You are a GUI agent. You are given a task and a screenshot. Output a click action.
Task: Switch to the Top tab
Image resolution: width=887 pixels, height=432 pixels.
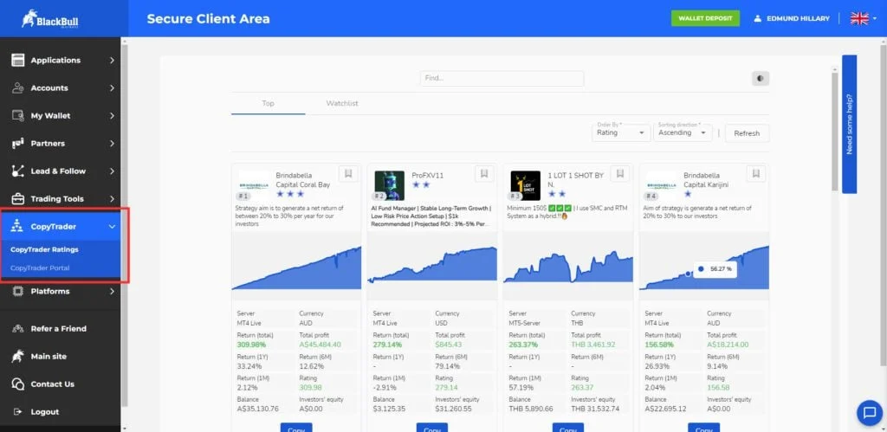click(x=269, y=104)
